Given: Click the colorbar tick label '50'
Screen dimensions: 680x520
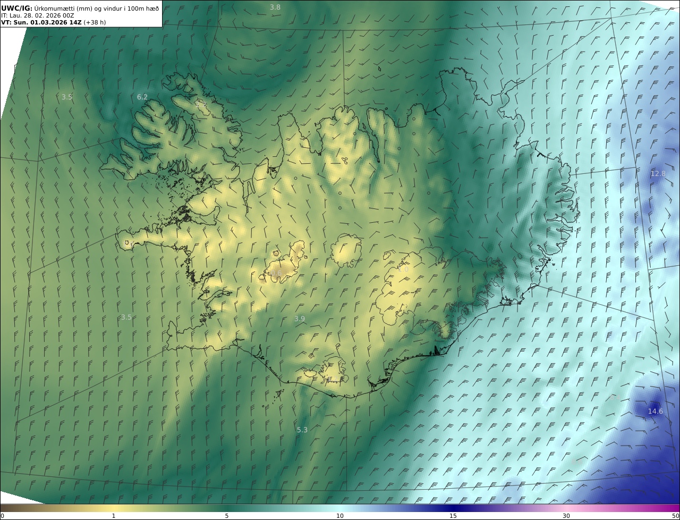Looking at the screenshot, I should pyautogui.click(x=676, y=516).
